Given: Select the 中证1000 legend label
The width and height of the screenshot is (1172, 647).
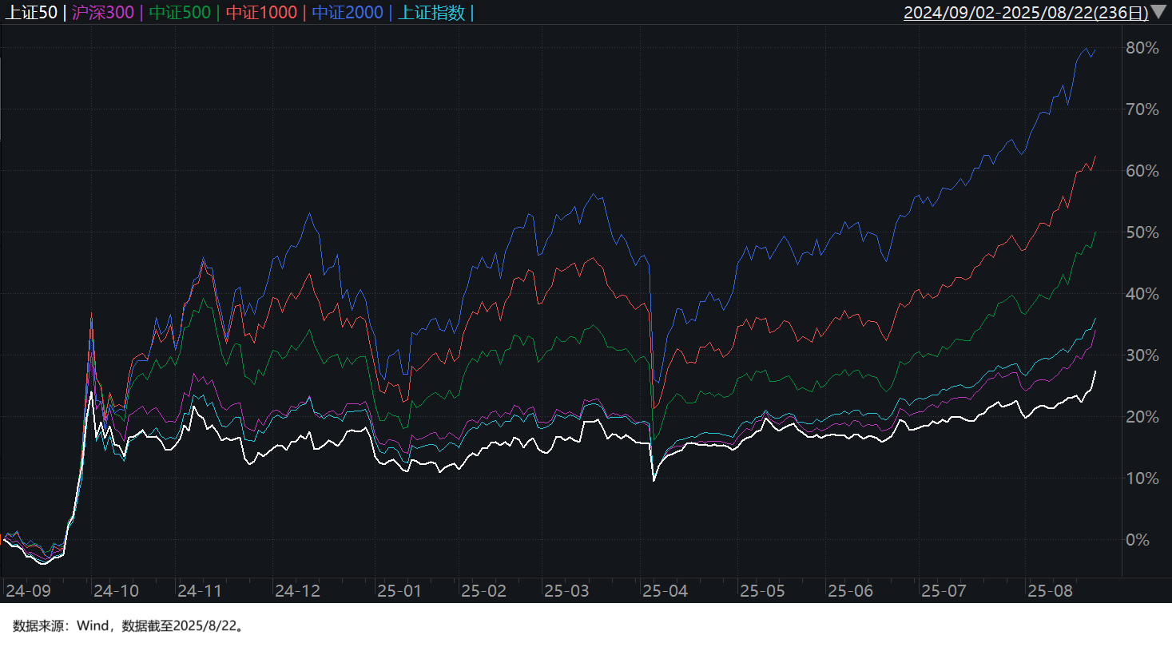Looking at the screenshot, I should point(261,13).
